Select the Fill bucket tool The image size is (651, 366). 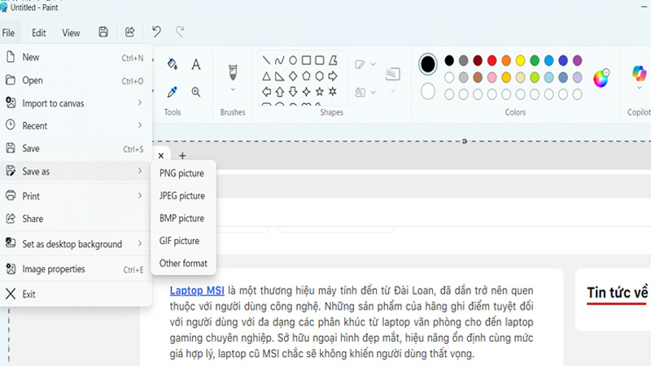coord(173,64)
